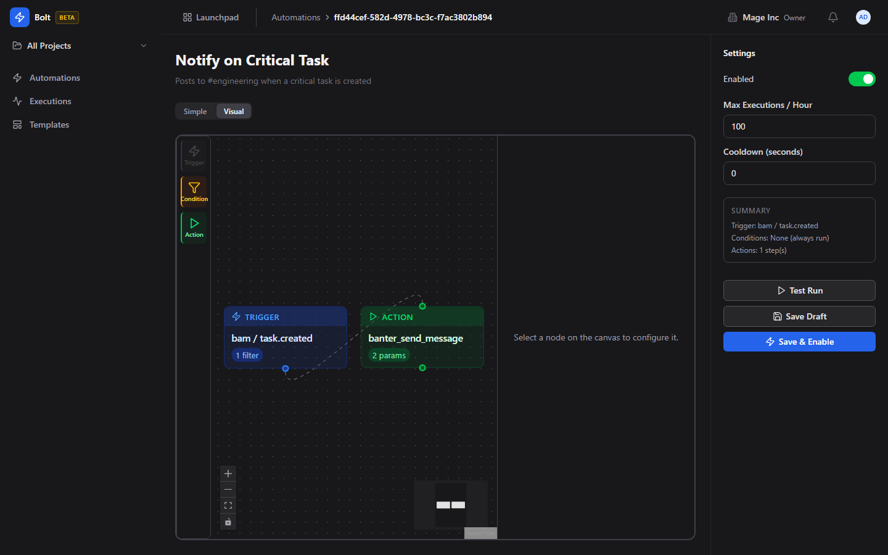The width and height of the screenshot is (888, 555).
Task: Switch to Visual editor mode
Action: (234, 112)
